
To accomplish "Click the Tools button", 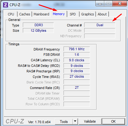I will click(64, 121).
